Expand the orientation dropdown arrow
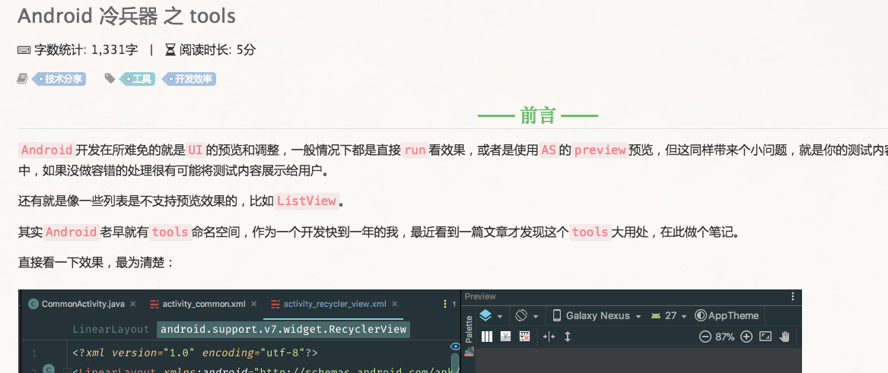 (x=535, y=317)
